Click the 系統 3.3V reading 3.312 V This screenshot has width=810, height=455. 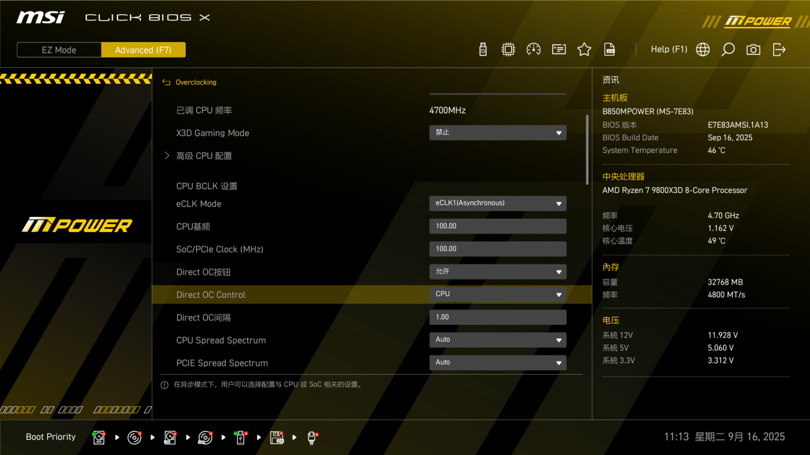(x=721, y=361)
